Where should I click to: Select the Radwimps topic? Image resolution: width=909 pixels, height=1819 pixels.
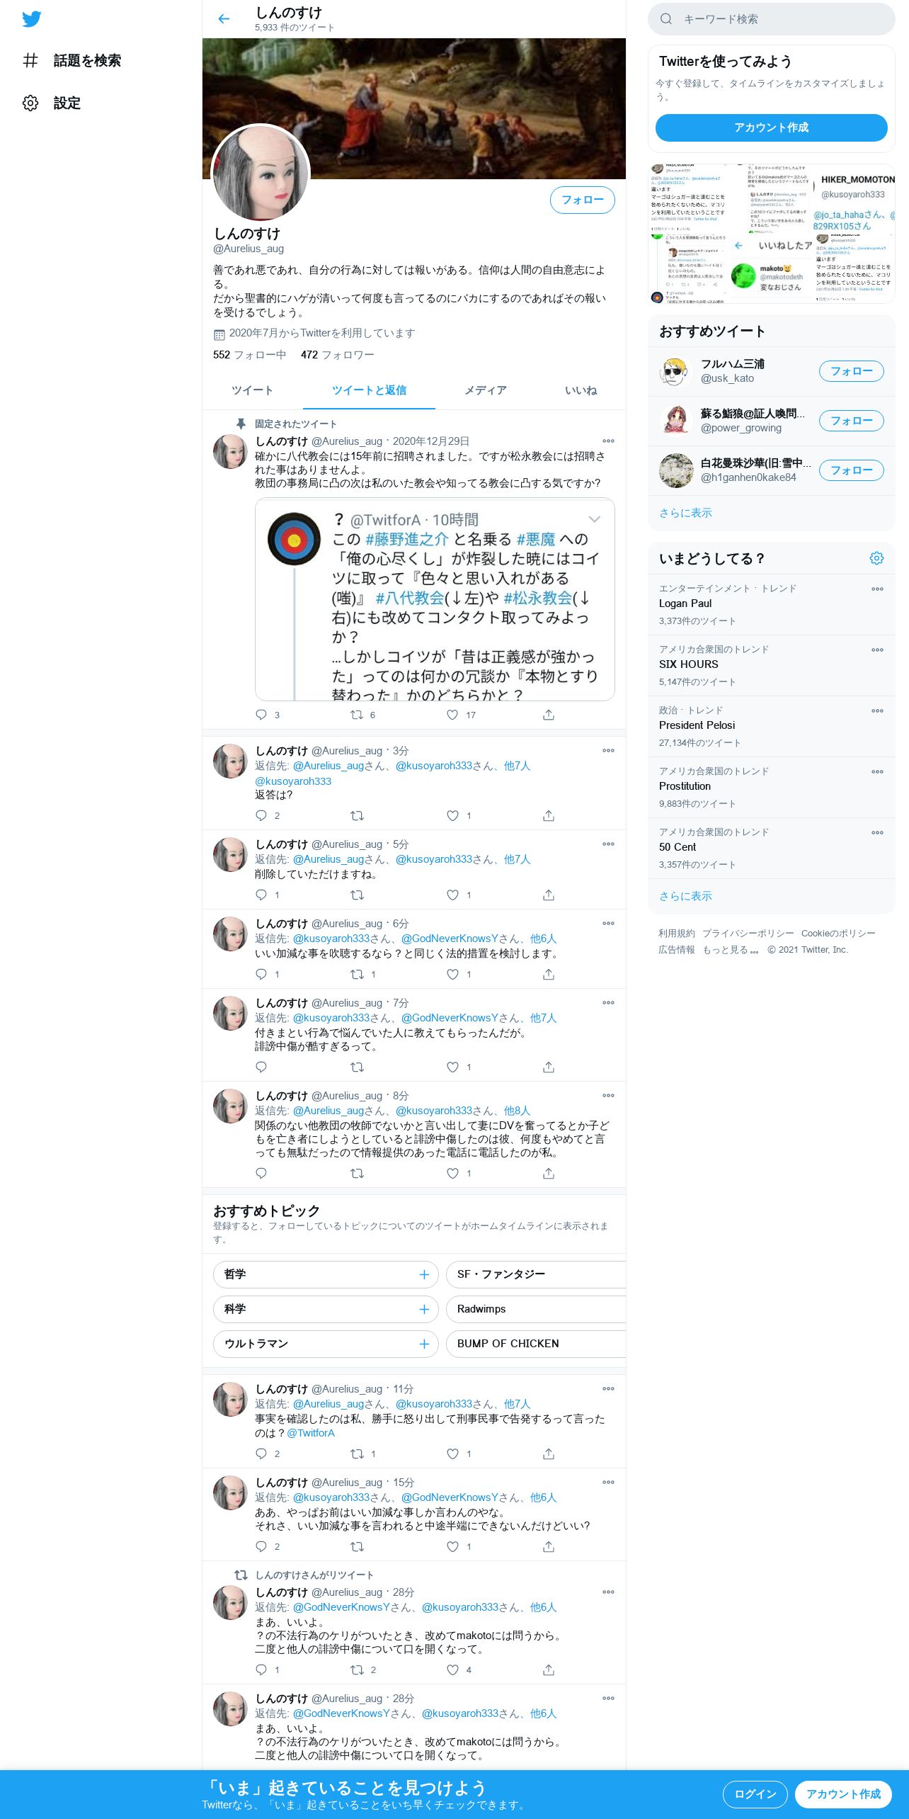tap(536, 1309)
